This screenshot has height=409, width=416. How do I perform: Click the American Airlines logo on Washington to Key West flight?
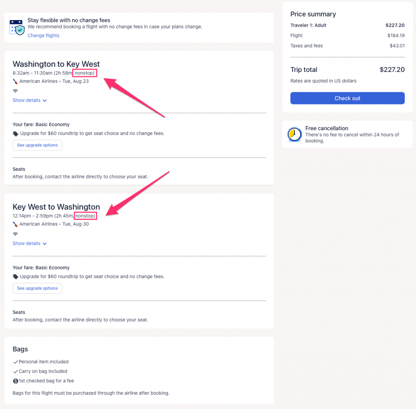15,81
